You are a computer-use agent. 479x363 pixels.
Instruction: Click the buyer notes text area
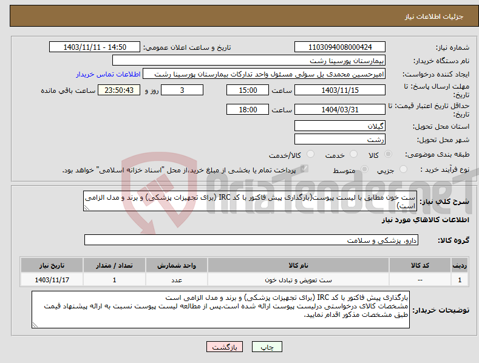[220, 310]
